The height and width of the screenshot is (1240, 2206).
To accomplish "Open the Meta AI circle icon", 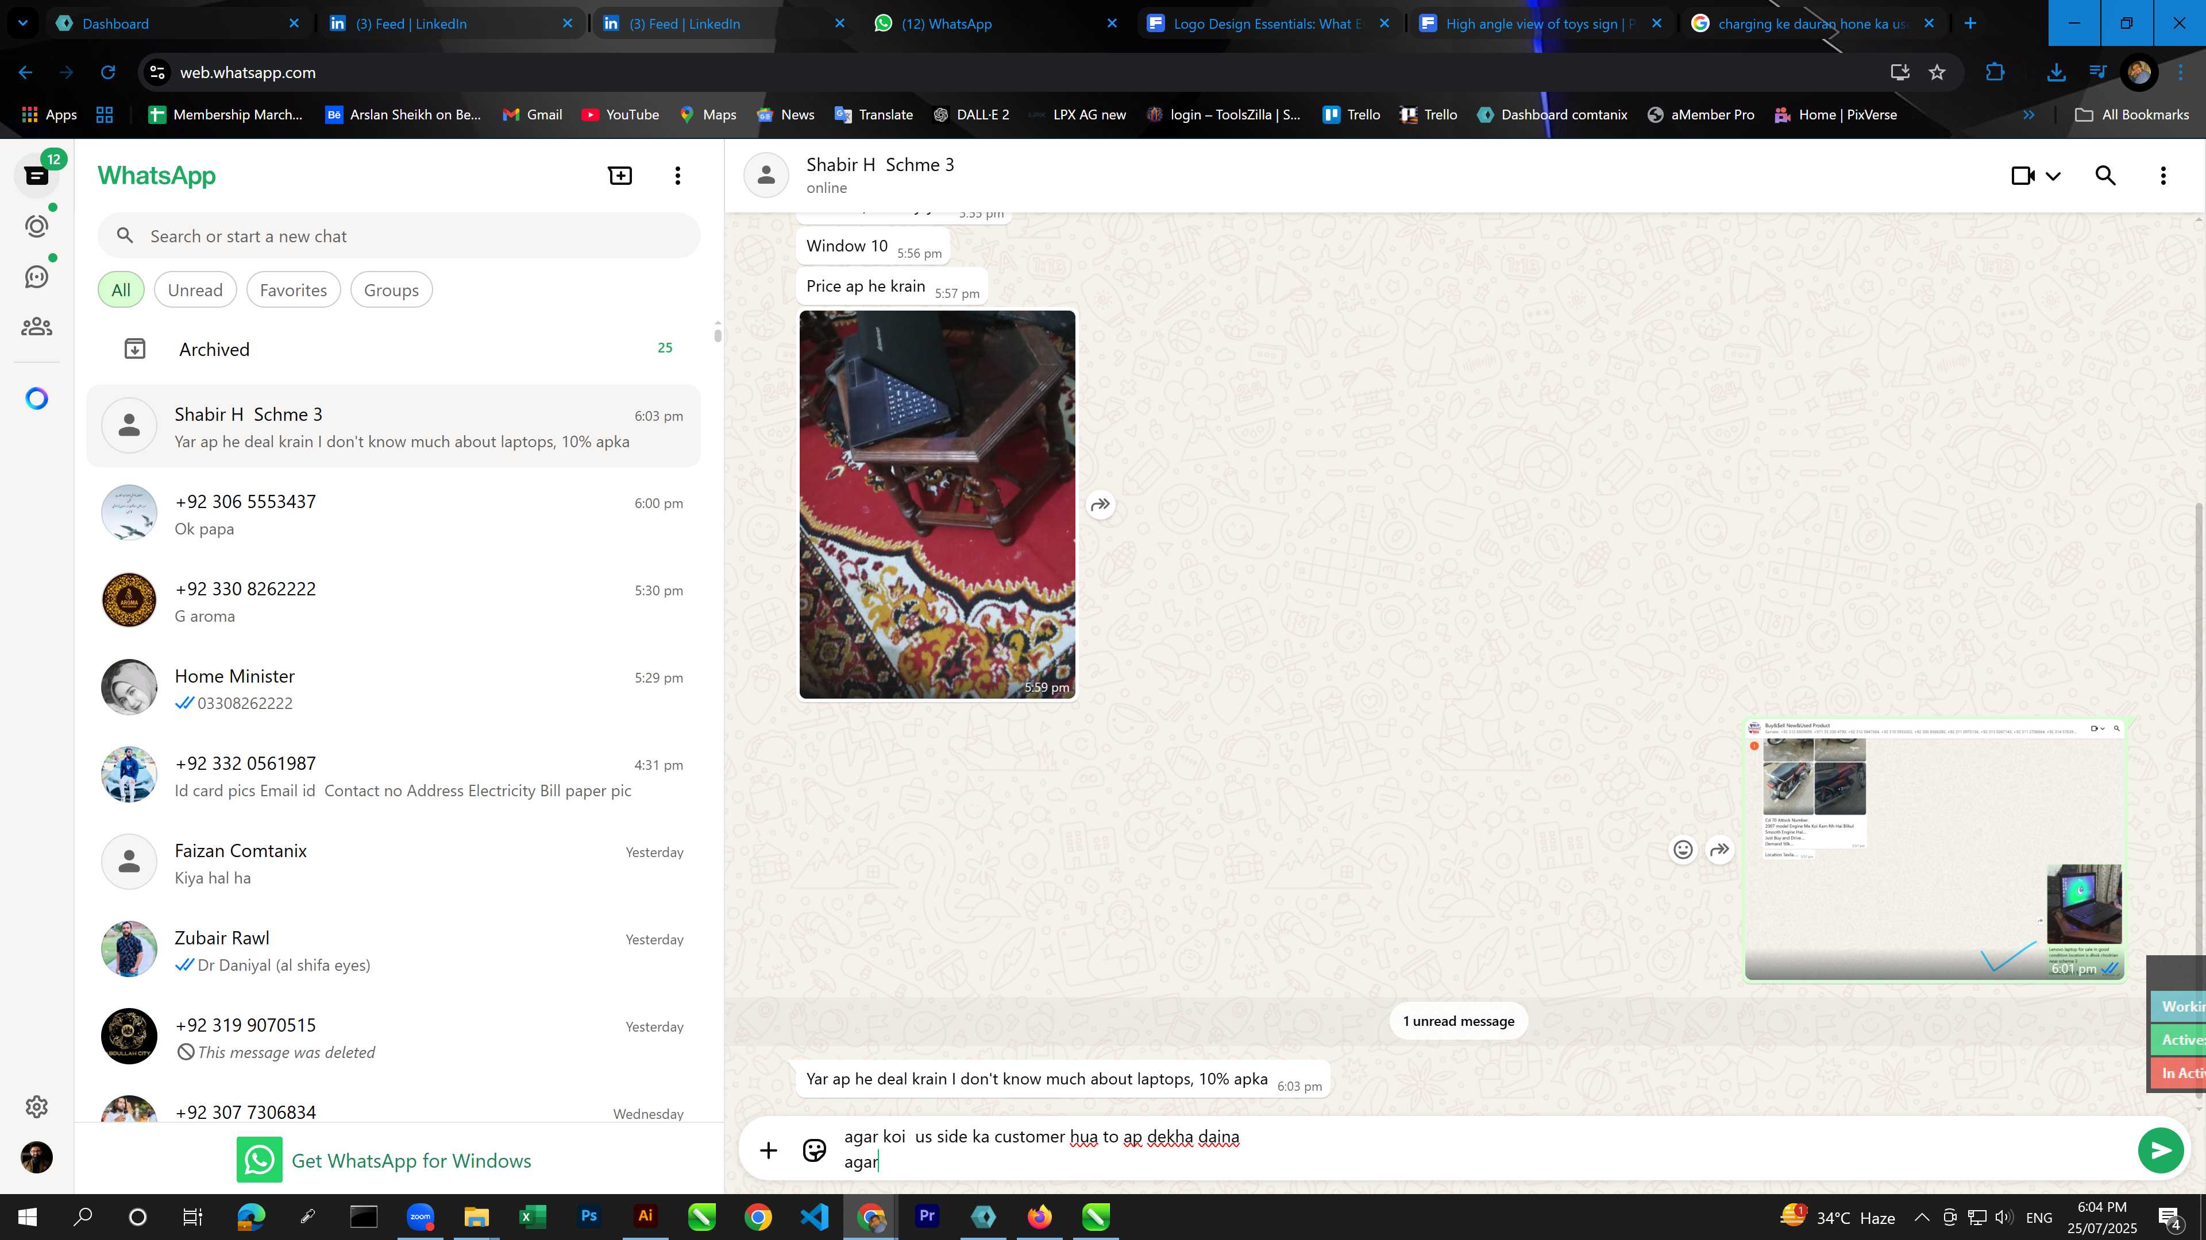I will click(36, 399).
